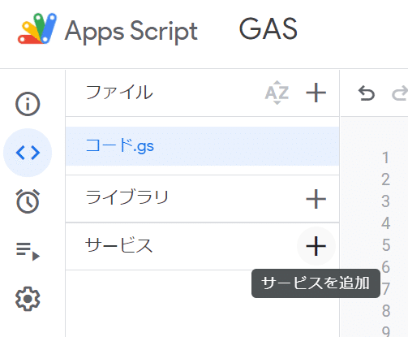Image resolution: width=408 pixels, height=337 pixels.
Task: Click the ライブラリ section label
Action: (127, 197)
